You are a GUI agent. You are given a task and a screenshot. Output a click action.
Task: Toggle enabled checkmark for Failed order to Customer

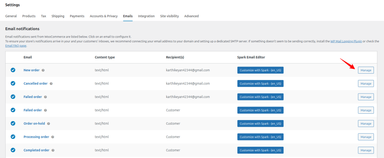click(13, 110)
